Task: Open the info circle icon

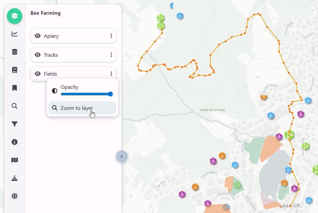Action: tap(14, 142)
